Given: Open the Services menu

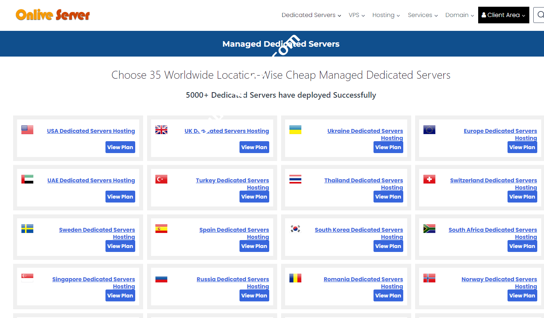Looking at the screenshot, I should (423, 15).
